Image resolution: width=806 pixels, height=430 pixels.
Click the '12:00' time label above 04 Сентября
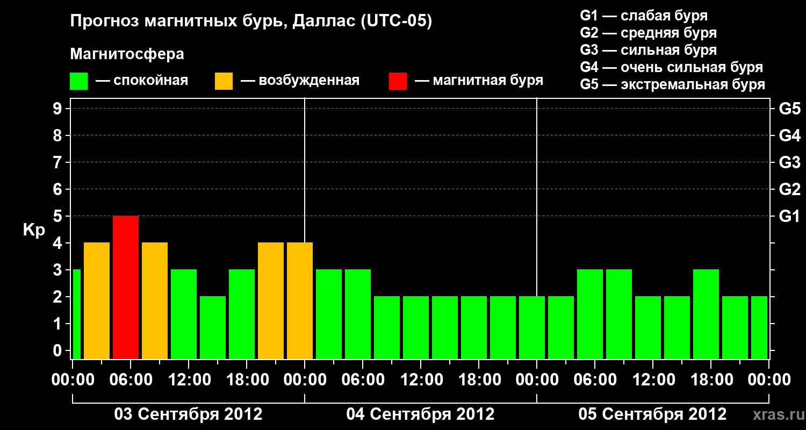[x=421, y=380]
